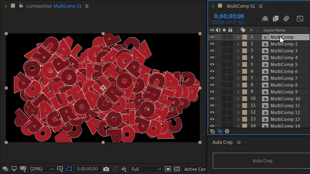Select the MultiComp 13 layer name
Screen dimensions: 310x174
click(x=285, y=119)
